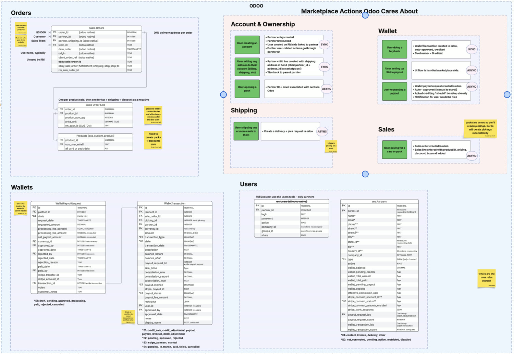Select 'User adding any address' green box
The width and height of the screenshot is (514, 354).
pos(247,67)
